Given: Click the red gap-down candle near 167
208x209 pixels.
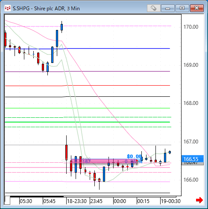Looking at the screenshot, I should tap(66, 152).
